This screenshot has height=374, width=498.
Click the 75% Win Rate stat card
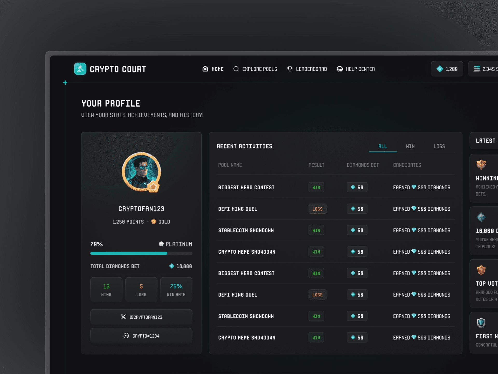click(176, 289)
